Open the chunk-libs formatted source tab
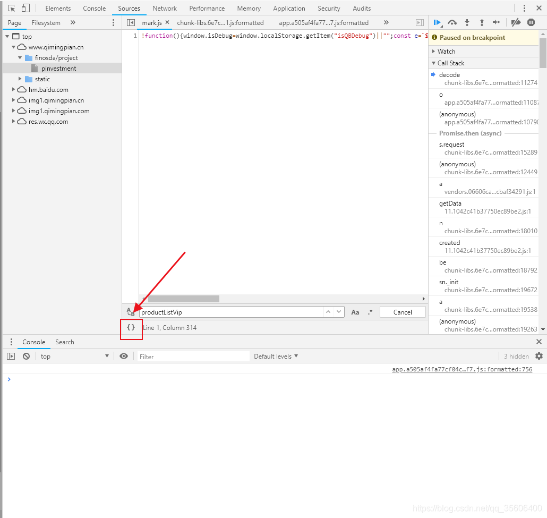Screen dimensions: 547x518 (220, 23)
